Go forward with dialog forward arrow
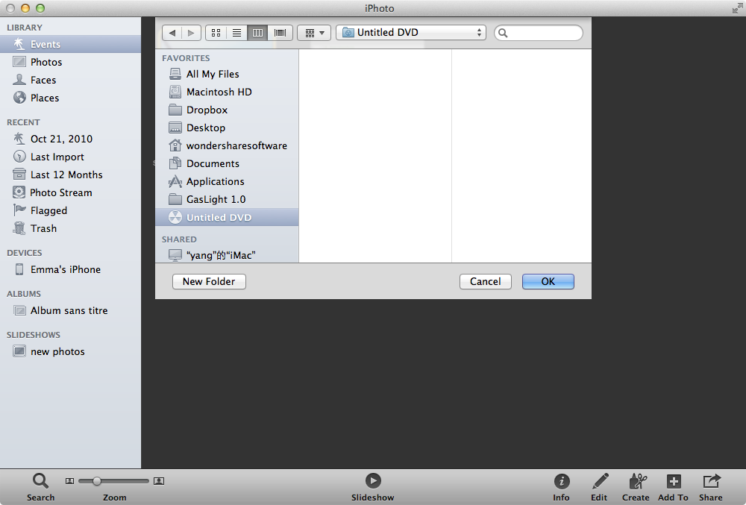The width and height of the screenshot is (746, 505). coord(191,33)
